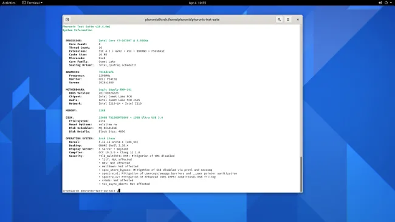Click the 'SSE 4.2 + AVX2' extensions value
The width and height of the screenshot is (395, 222).
click(x=131, y=51)
